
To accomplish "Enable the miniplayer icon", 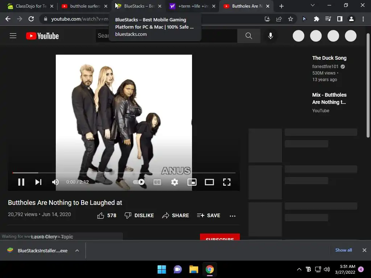I will [192, 182].
